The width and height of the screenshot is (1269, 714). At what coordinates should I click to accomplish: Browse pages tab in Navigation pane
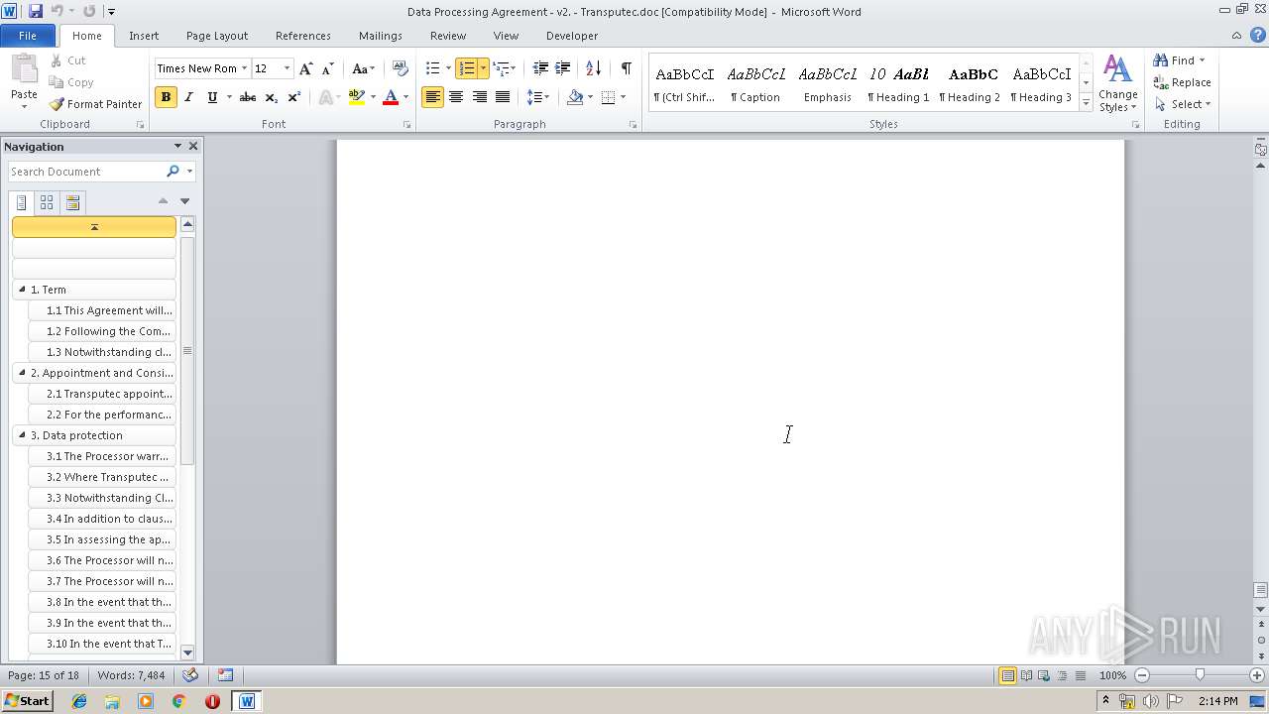47,202
